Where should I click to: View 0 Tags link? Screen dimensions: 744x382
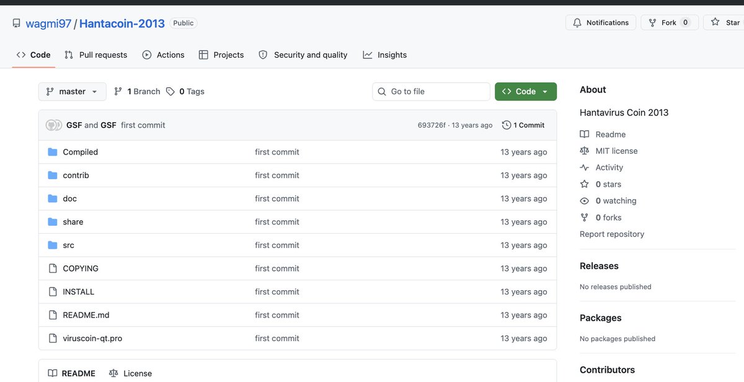[x=185, y=91]
